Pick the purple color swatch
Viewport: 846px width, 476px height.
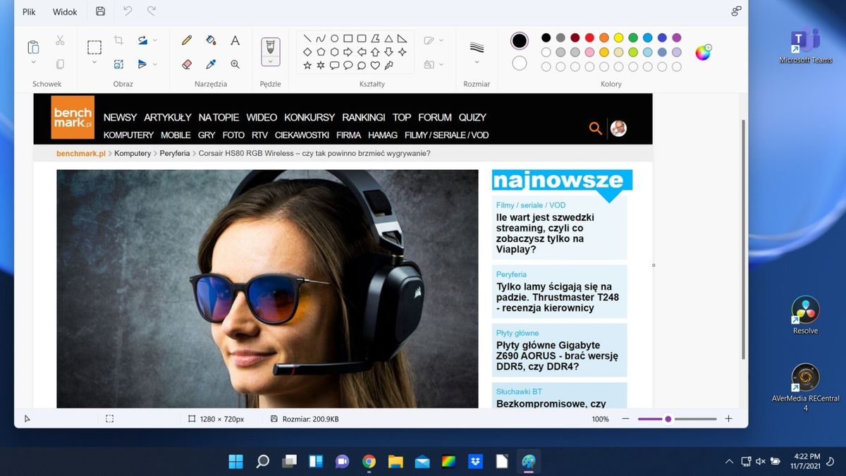coord(677,38)
